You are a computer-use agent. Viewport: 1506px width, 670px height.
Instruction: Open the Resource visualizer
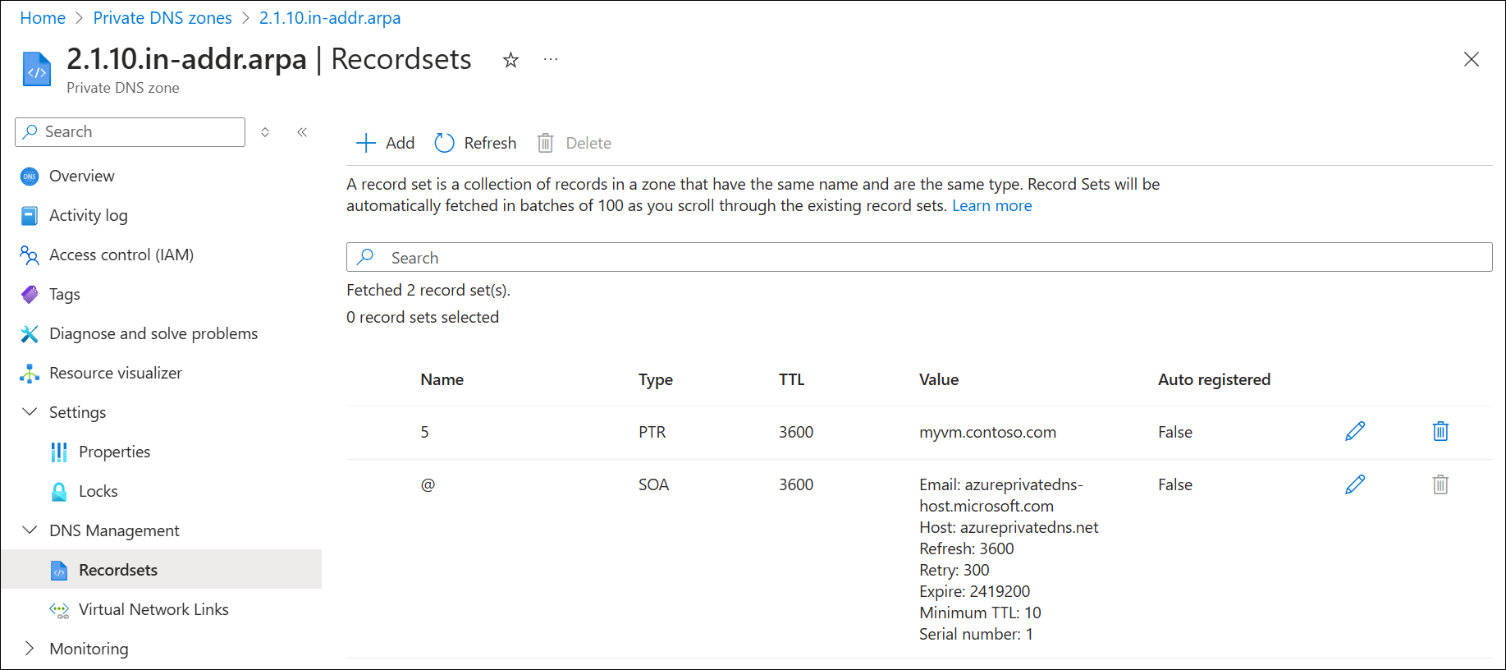(115, 373)
